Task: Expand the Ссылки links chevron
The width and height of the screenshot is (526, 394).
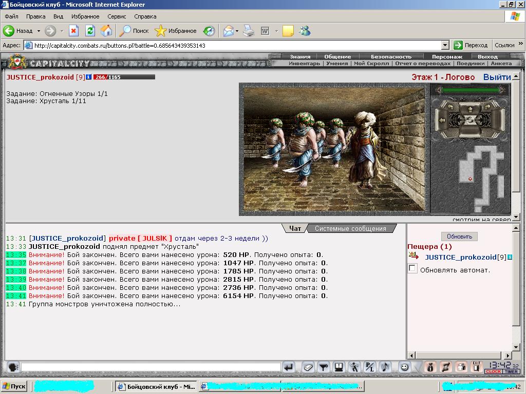Action: (520, 44)
